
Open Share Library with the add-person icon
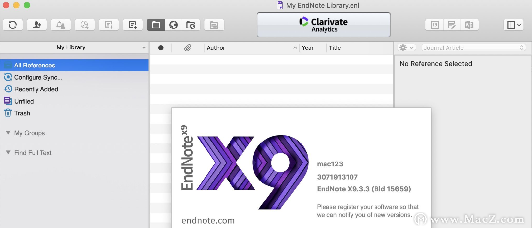point(37,25)
